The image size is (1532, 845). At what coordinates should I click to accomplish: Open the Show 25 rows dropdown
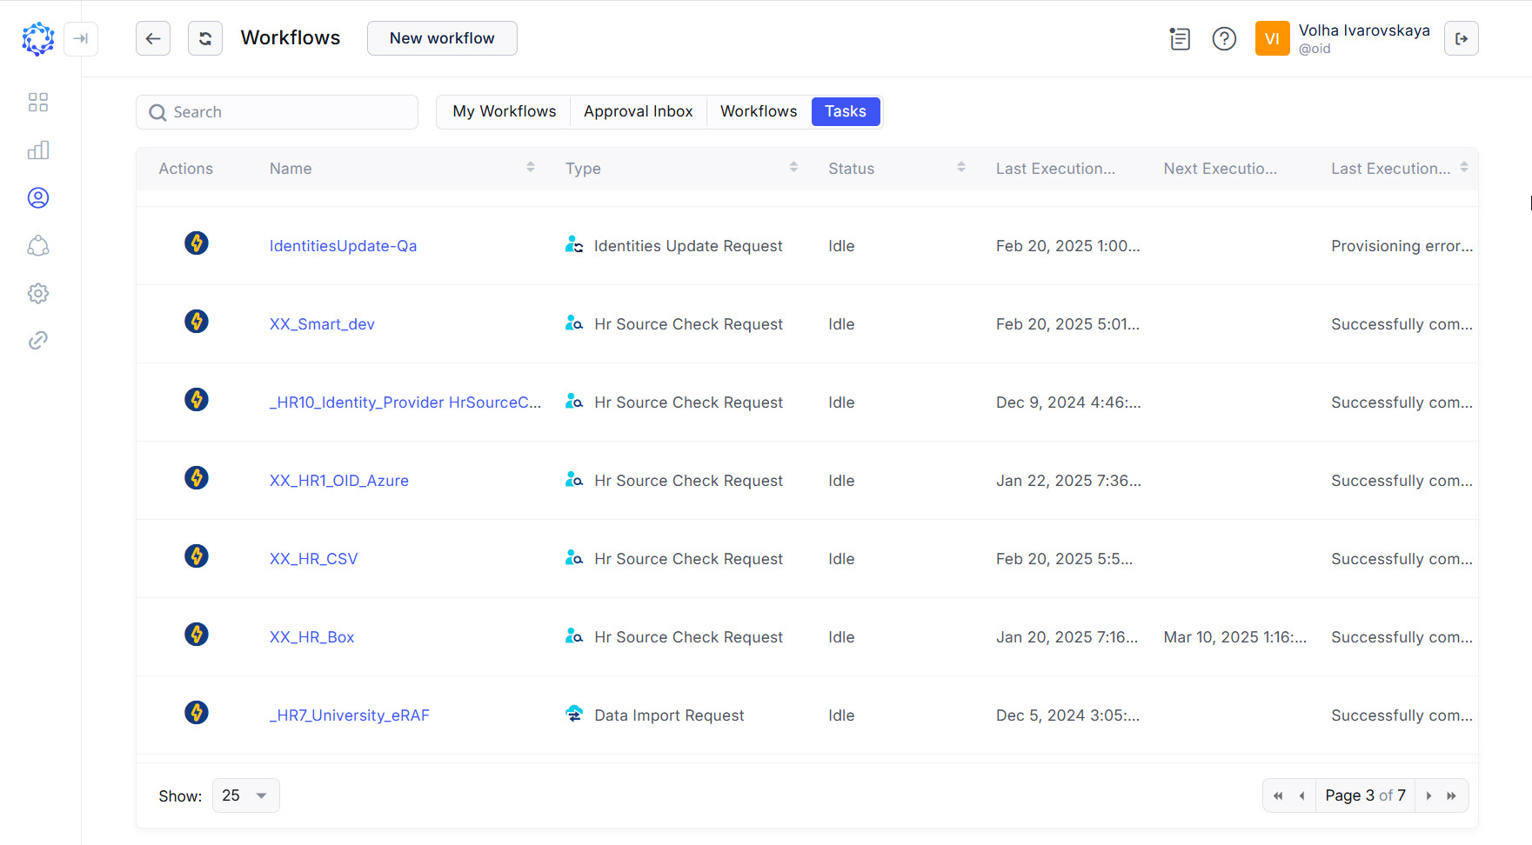coord(246,795)
